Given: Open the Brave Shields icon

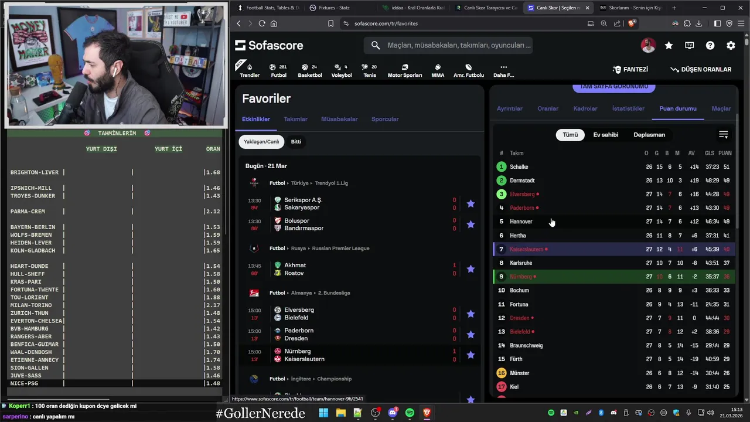Looking at the screenshot, I should [632, 23].
